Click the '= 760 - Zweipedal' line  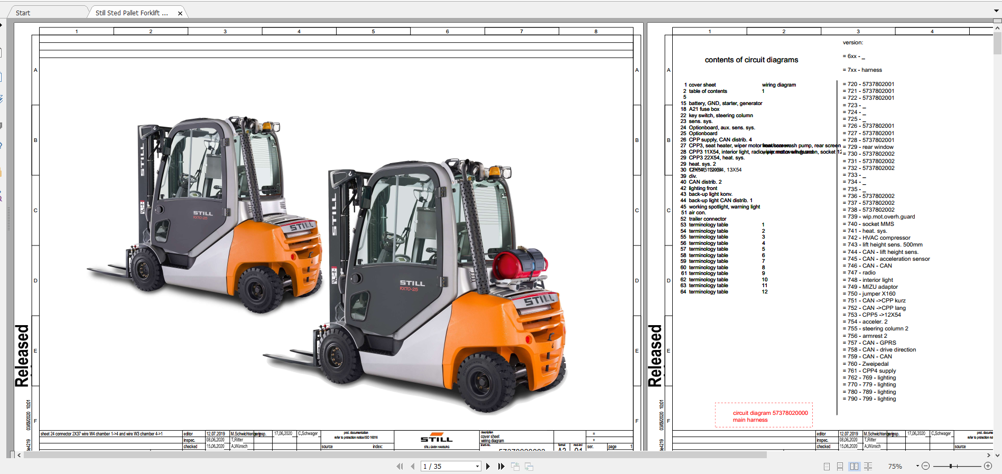866,364
